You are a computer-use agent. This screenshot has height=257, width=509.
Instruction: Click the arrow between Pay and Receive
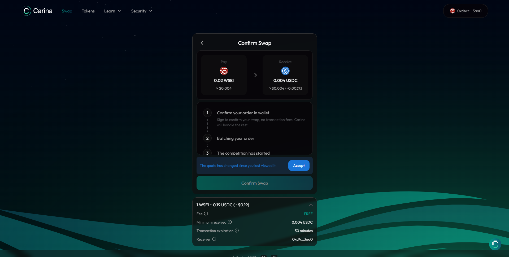255,75
